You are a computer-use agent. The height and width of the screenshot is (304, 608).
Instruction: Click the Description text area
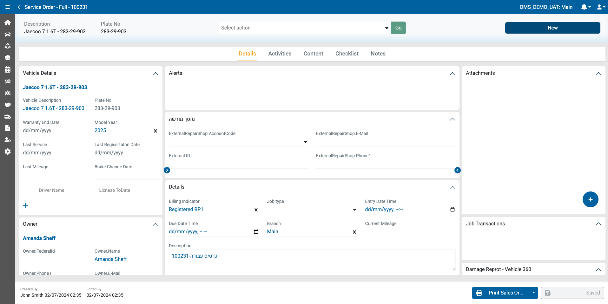pos(312,260)
